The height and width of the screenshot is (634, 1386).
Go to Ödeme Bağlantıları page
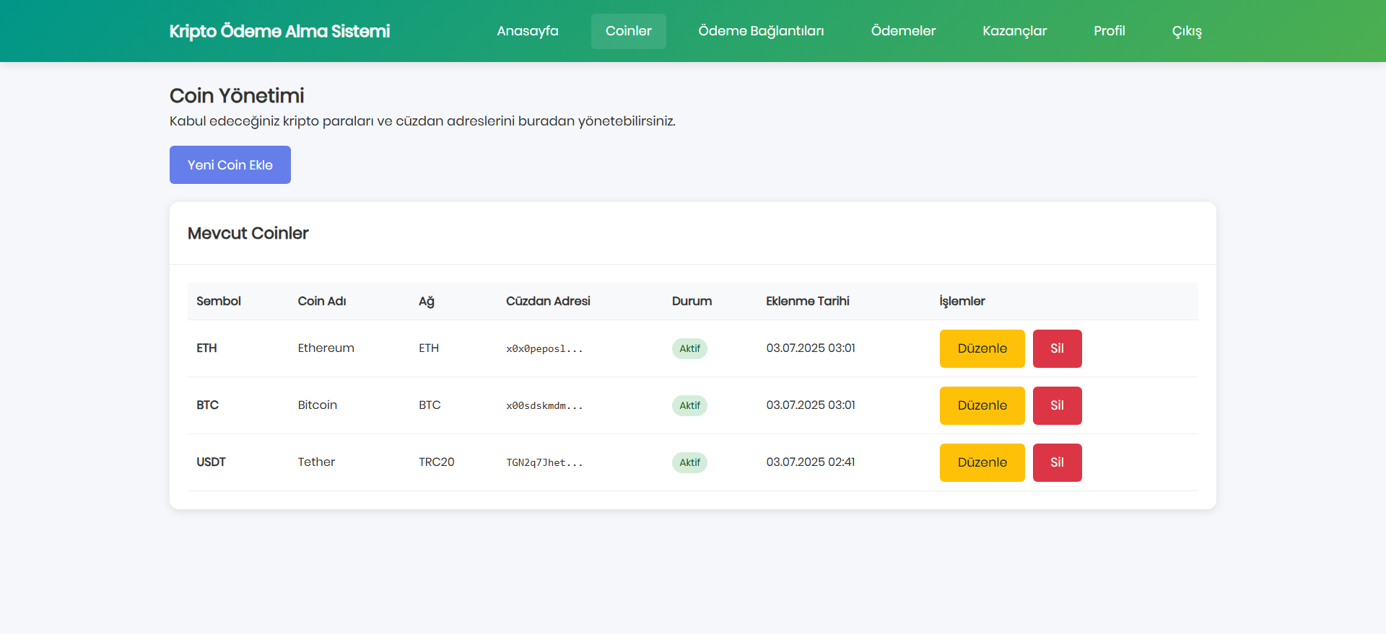[x=761, y=31]
